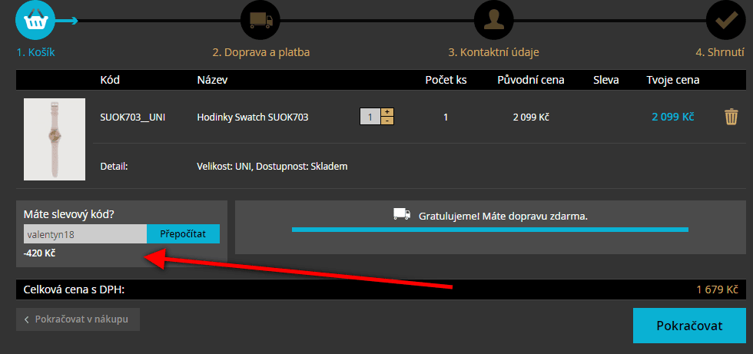This screenshot has height=354, width=753.
Task: Click the free shipping progress bar
Action: point(490,230)
